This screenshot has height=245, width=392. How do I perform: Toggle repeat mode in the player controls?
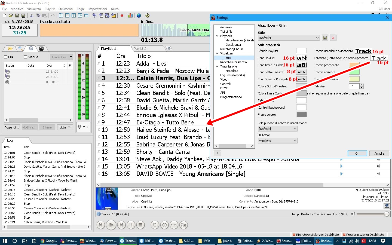(155, 225)
